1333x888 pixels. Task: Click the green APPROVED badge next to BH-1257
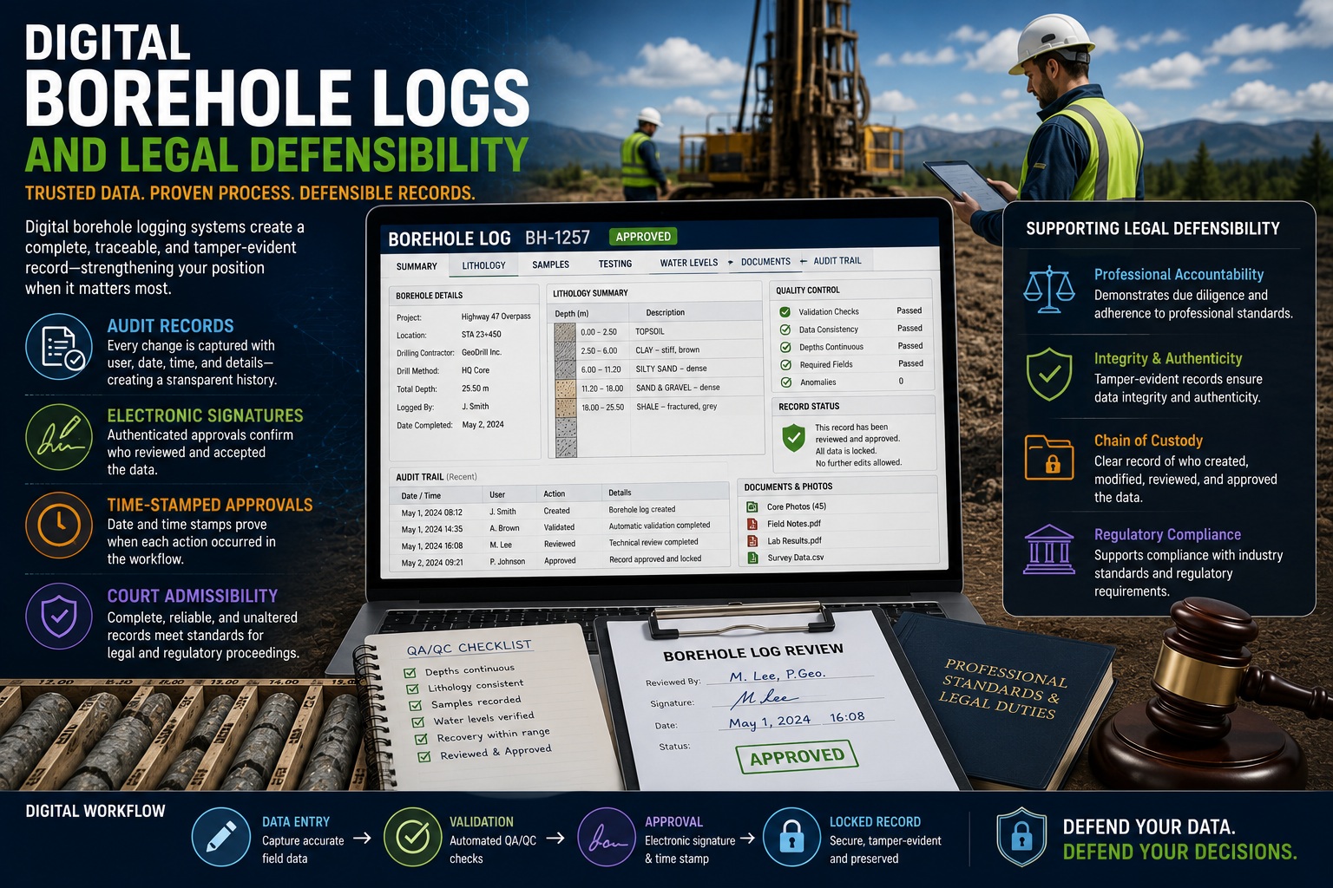[643, 237]
